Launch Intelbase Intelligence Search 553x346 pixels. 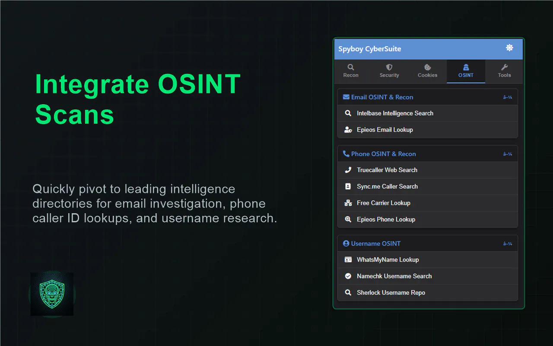(x=427, y=113)
